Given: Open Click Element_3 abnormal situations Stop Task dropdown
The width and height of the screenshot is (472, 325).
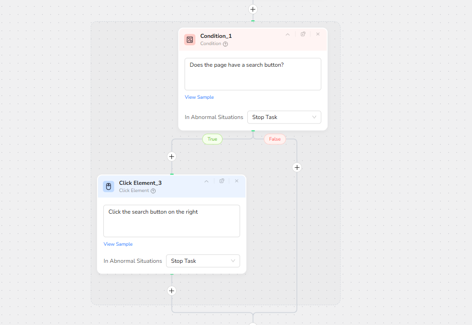Looking at the screenshot, I should [x=203, y=261].
